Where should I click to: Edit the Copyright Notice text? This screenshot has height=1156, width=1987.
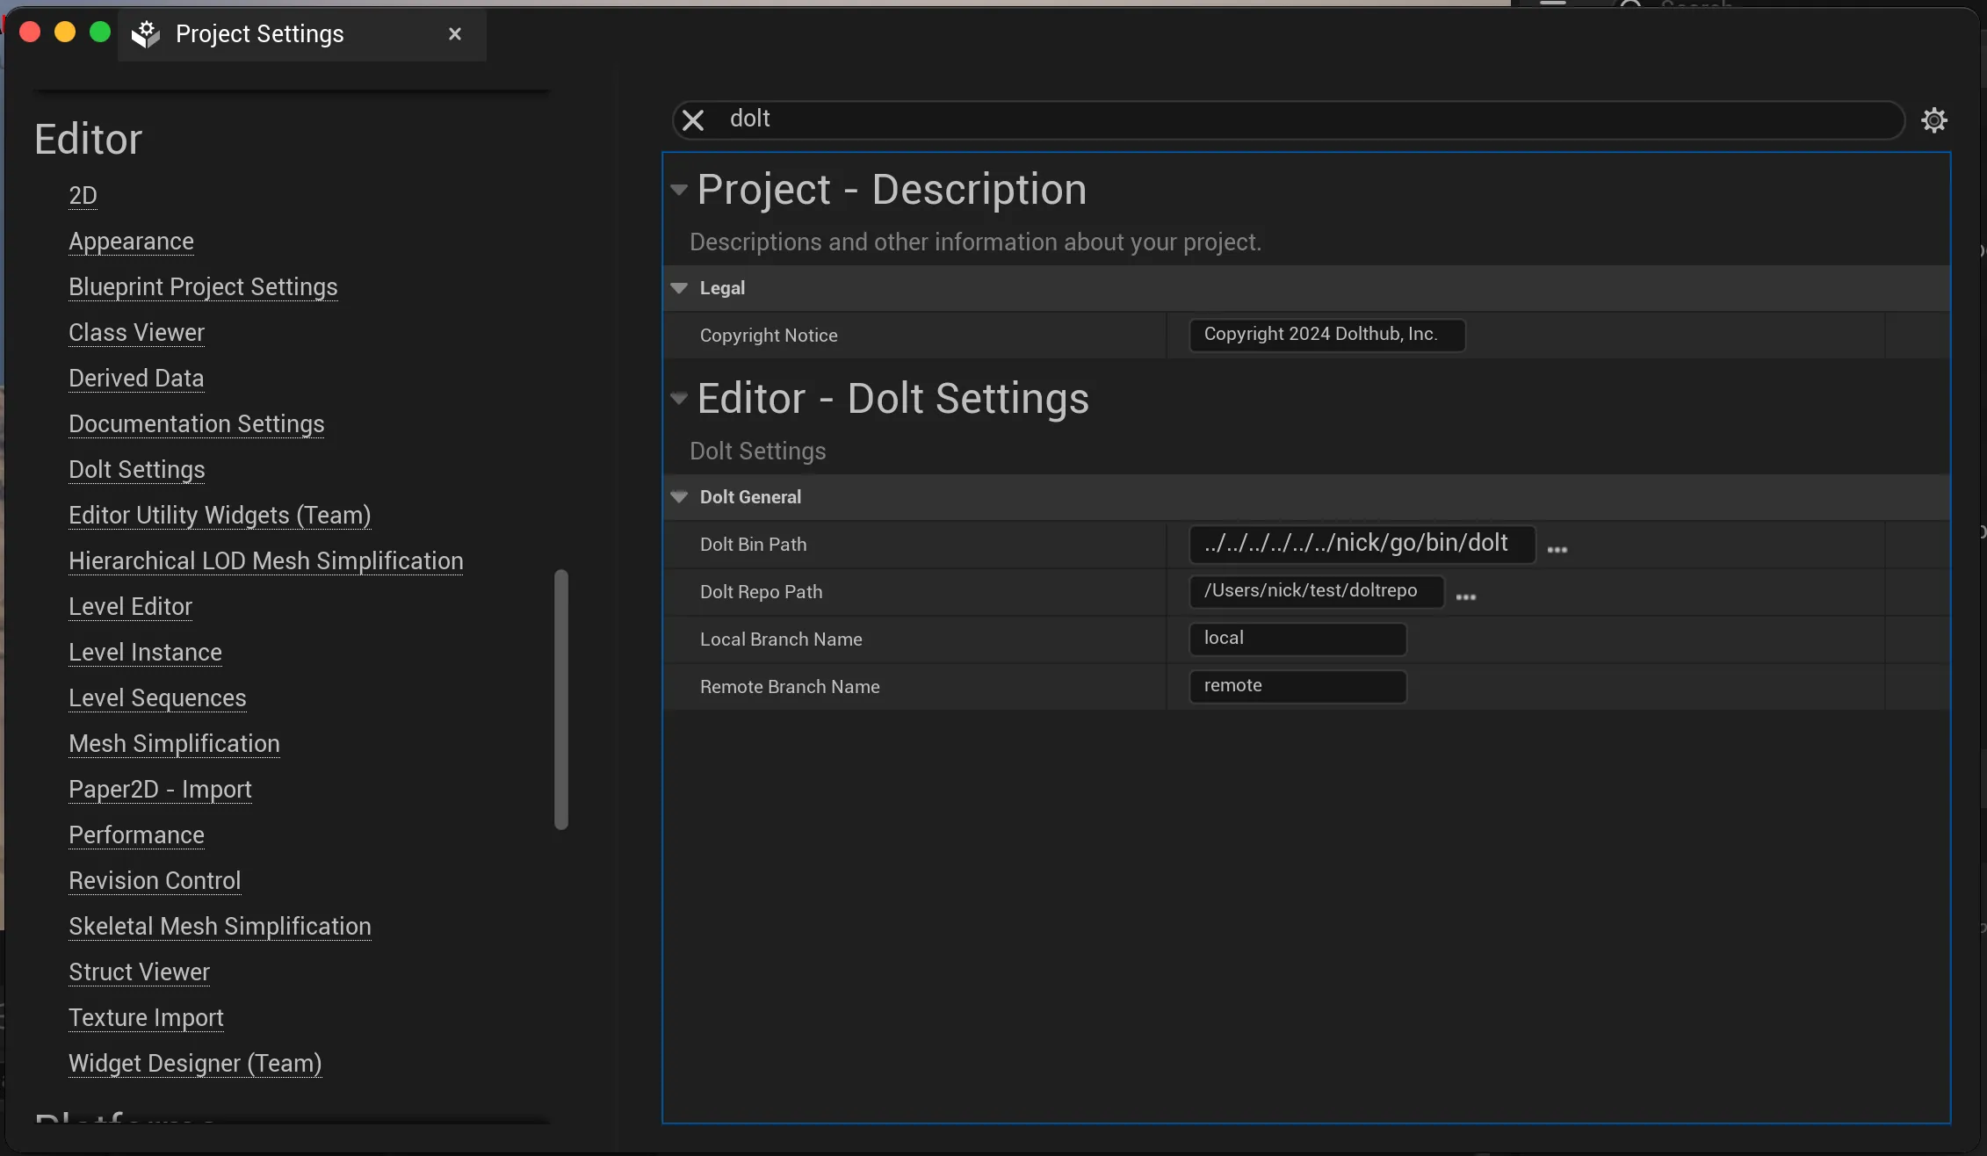point(1325,335)
